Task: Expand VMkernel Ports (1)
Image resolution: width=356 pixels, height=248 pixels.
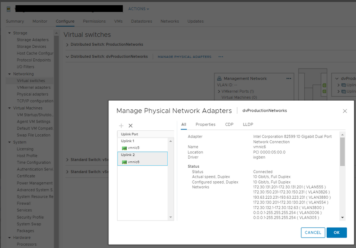Action: click(219, 91)
